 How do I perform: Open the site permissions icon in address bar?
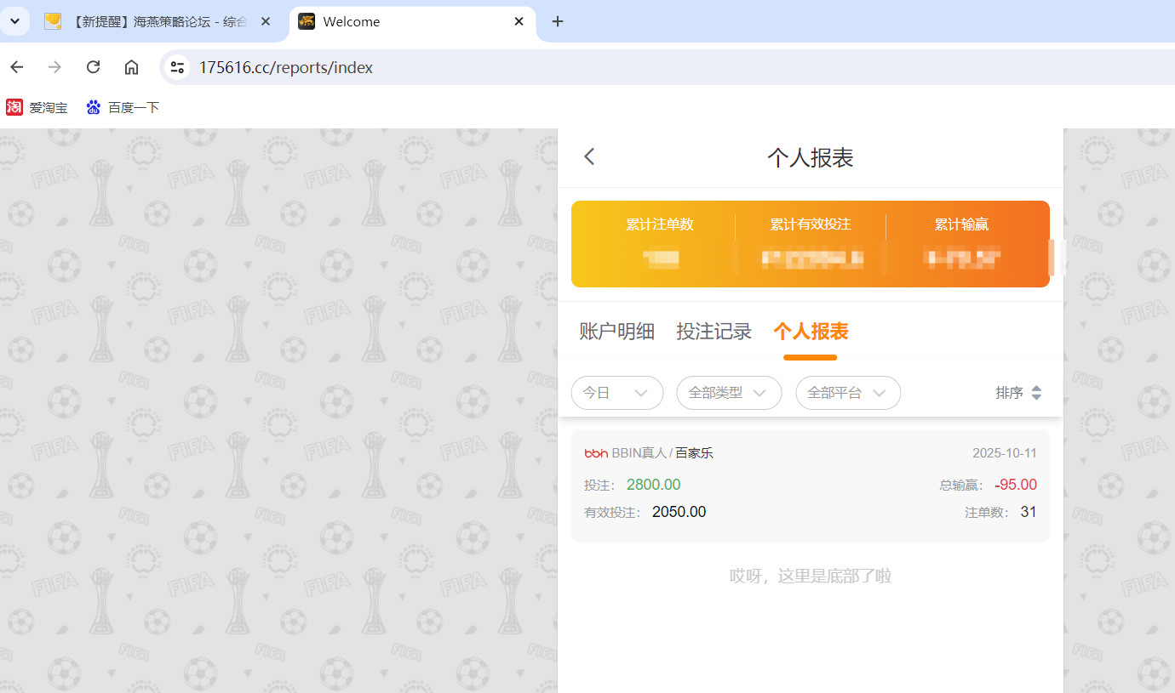point(176,66)
